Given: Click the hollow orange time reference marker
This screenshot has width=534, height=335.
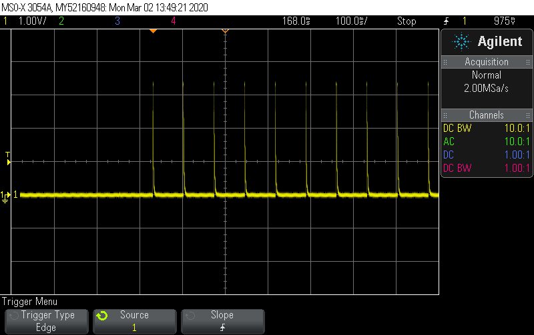Looking at the screenshot, I should [x=225, y=31].
